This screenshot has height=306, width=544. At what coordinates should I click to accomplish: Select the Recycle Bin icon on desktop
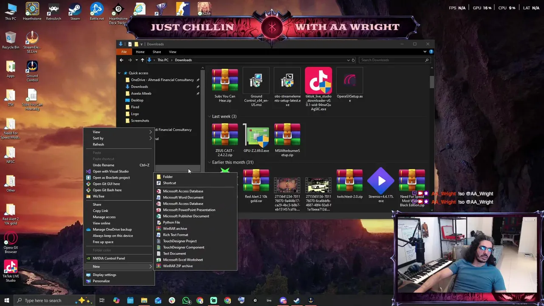11,40
